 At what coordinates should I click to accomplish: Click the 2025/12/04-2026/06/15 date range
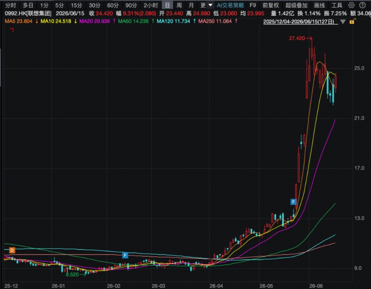pos(298,22)
